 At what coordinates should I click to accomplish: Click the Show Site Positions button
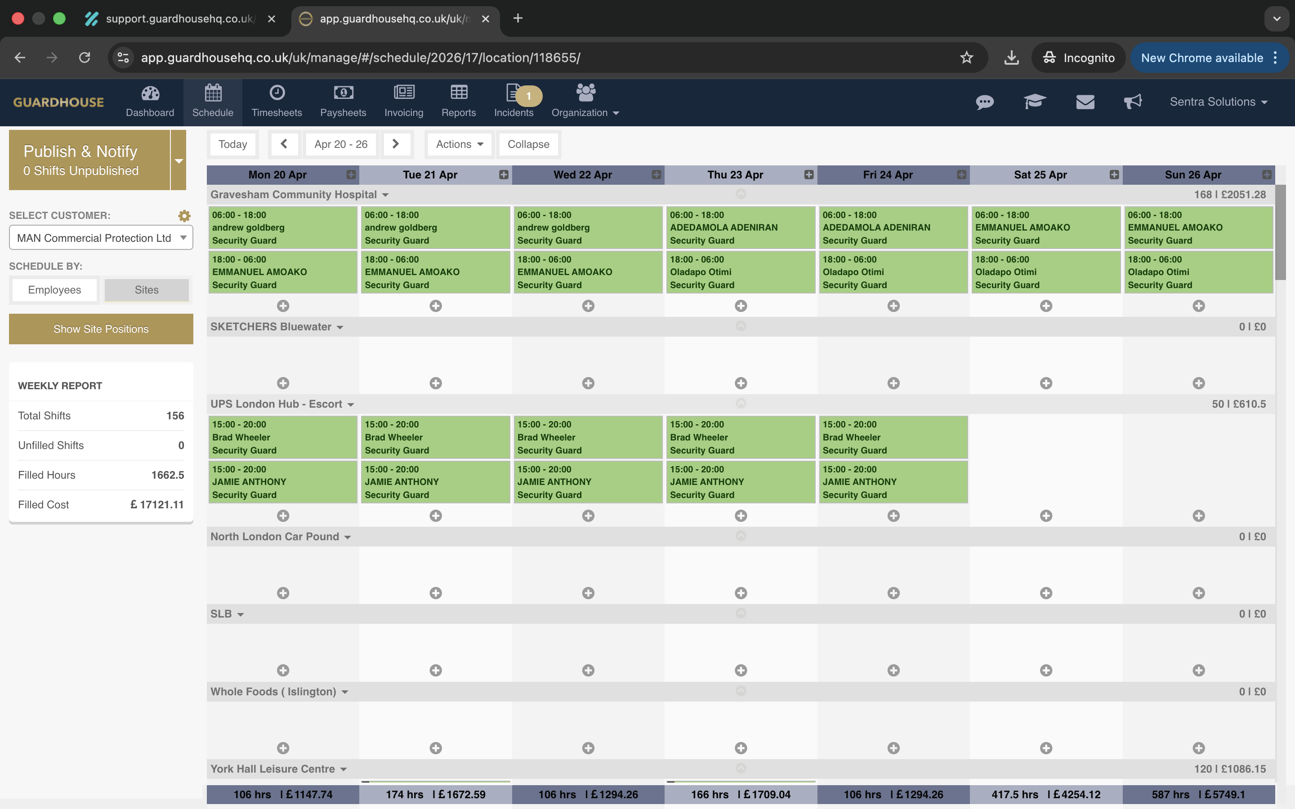tap(101, 329)
